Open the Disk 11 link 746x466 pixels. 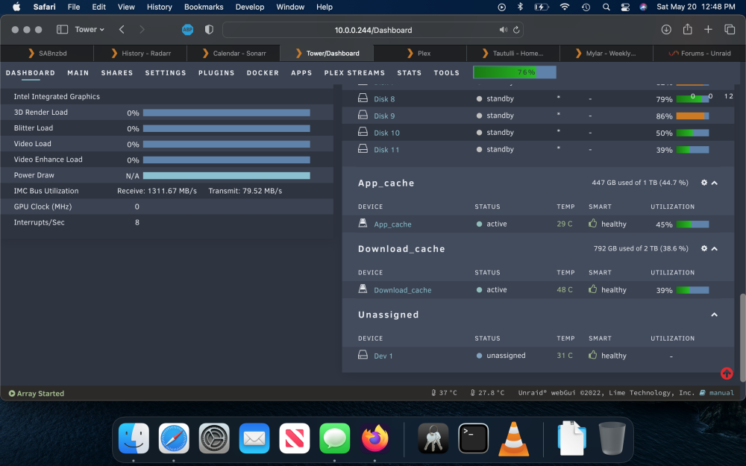[x=386, y=150]
